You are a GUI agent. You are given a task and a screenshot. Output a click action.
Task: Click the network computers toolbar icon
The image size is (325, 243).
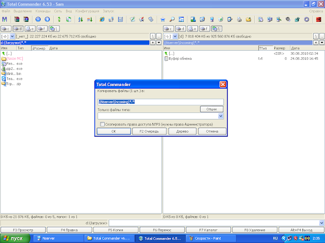pos(111,19)
